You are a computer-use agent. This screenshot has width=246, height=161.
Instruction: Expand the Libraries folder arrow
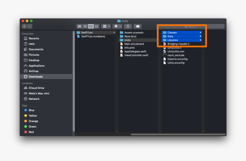tap(200, 40)
